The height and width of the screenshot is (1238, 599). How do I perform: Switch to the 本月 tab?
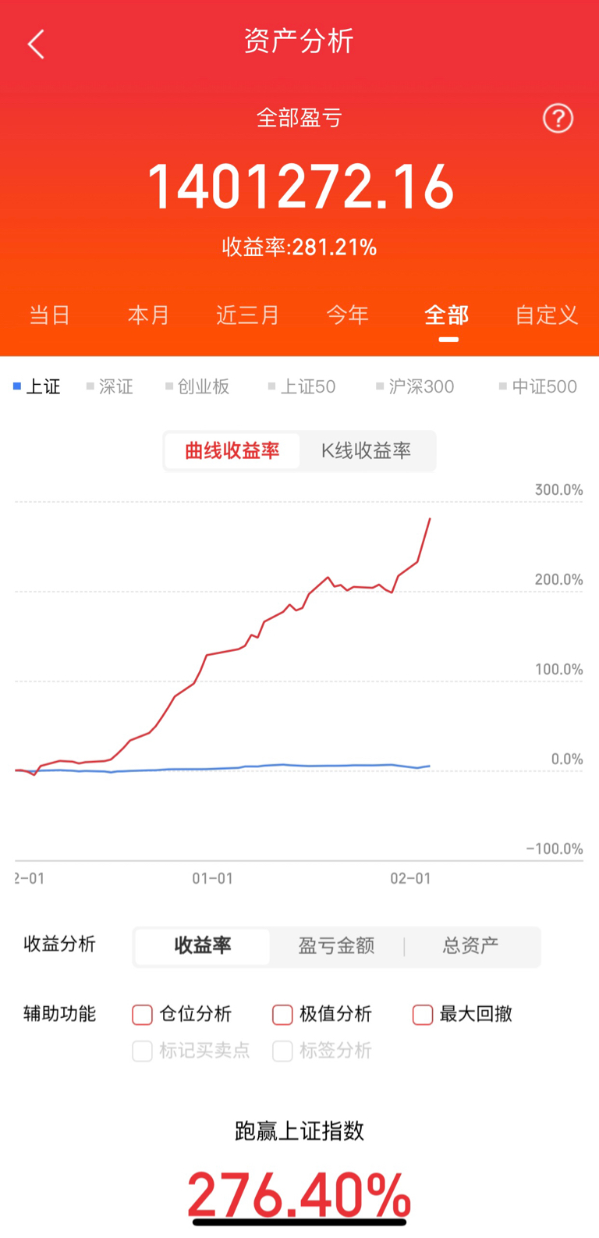point(148,315)
